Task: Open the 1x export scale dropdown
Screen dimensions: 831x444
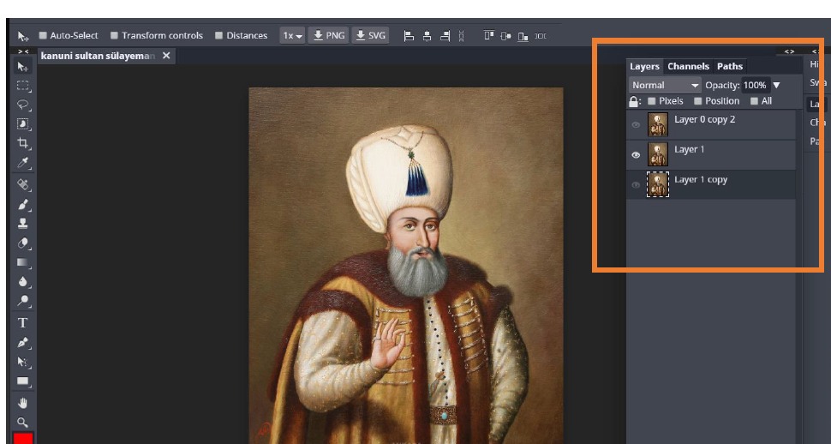Action: [x=293, y=36]
